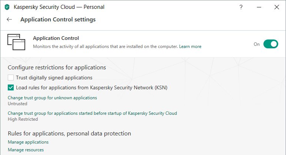Click the Kaspersky shield icon in title bar
Screen dimensions: 286x155
(x=7, y=7)
